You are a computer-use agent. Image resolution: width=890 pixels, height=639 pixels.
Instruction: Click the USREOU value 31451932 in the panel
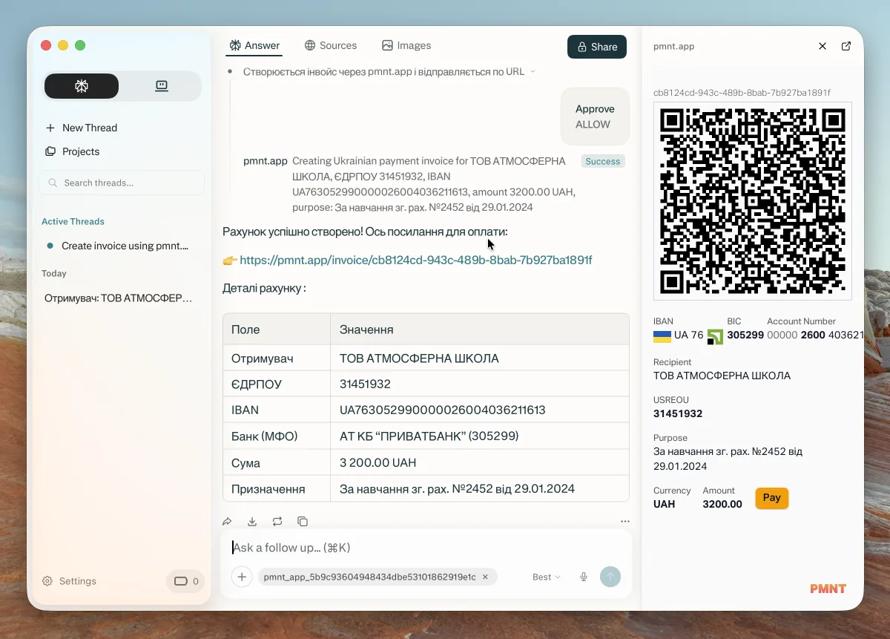tap(678, 413)
